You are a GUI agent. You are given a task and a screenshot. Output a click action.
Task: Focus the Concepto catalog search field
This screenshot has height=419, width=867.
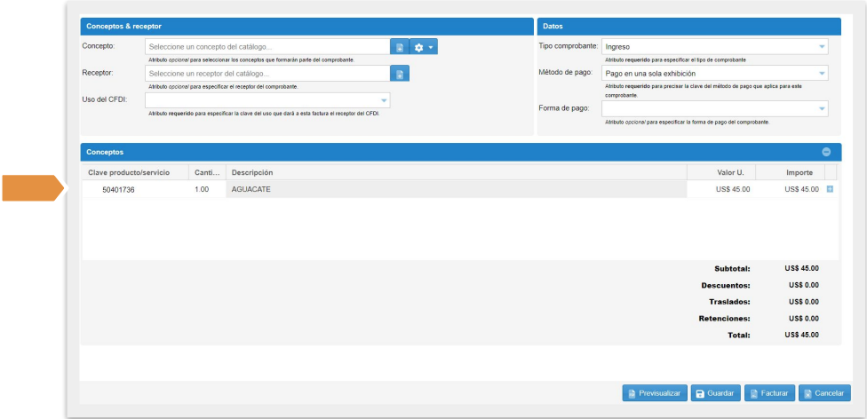(266, 47)
